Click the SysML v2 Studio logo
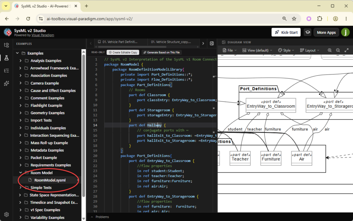The width and height of the screenshot is (353, 221). [8, 32]
